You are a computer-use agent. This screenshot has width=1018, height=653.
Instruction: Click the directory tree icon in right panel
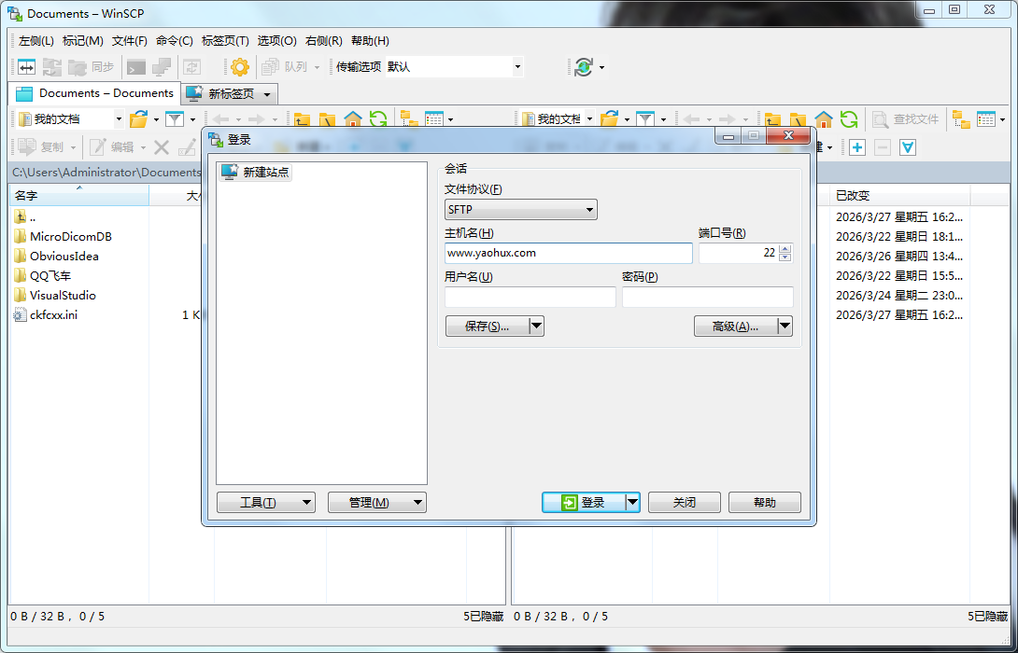pyautogui.click(x=961, y=119)
